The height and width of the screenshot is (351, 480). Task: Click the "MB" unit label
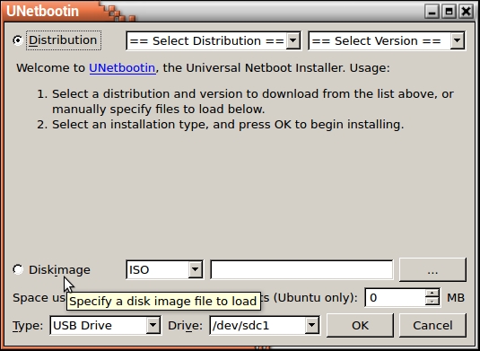click(x=456, y=297)
